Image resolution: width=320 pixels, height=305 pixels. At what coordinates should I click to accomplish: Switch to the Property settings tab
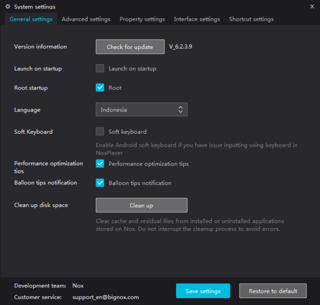(x=142, y=19)
